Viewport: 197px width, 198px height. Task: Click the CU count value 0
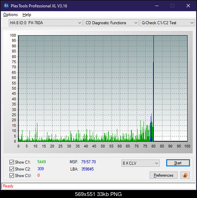click(39, 175)
